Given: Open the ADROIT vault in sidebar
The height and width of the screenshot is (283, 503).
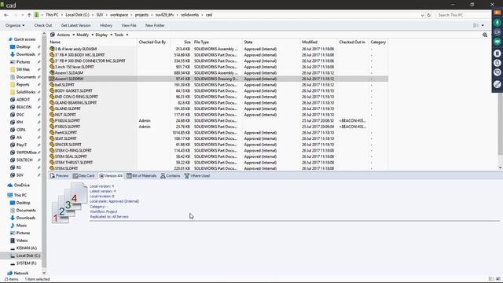Looking at the screenshot, I should point(23,100).
